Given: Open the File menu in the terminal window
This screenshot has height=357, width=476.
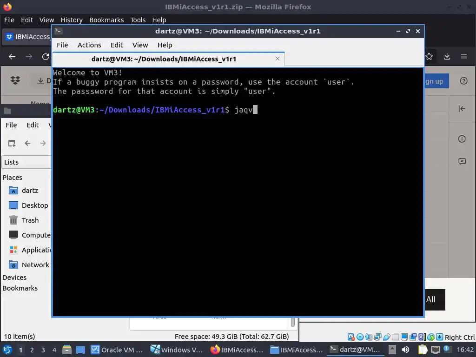Looking at the screenshot, I should tap(62, 45).
